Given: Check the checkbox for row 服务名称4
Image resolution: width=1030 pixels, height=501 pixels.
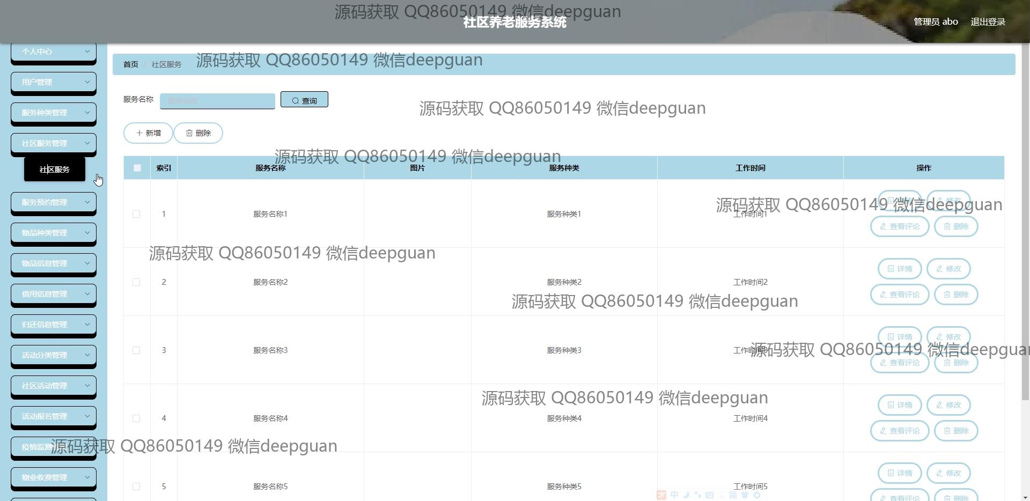Looking at the screenshot, I should click(x=136, y=418).
